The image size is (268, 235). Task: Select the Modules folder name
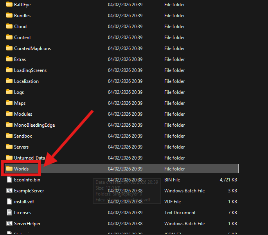(23, 114)
